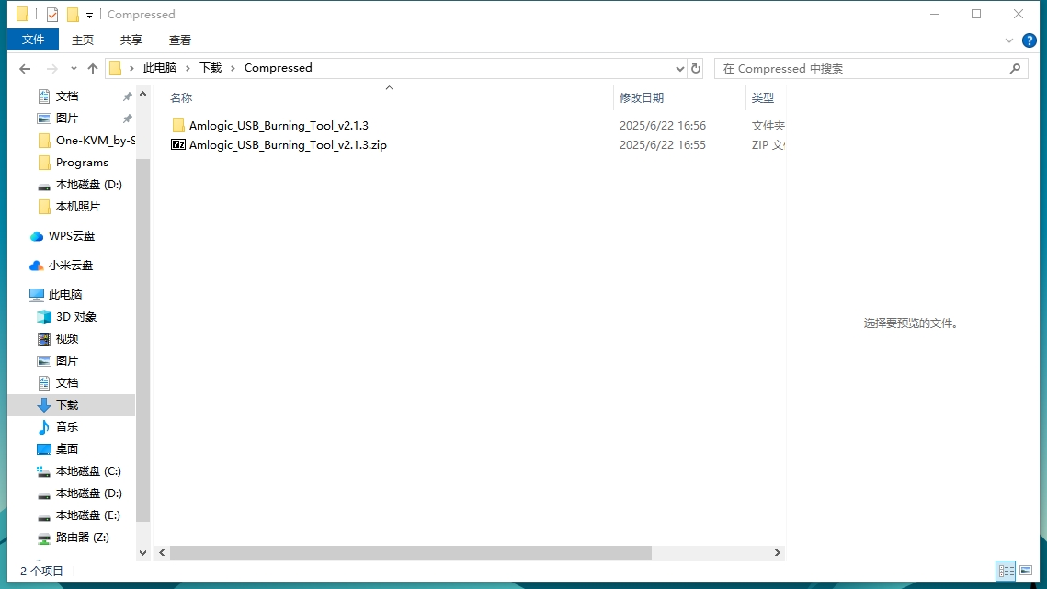The height and width of the screenshot is (589, 1047).
Task: Click the Compressed breadcrumb in the address bar
Action: [x=279, y=68]
